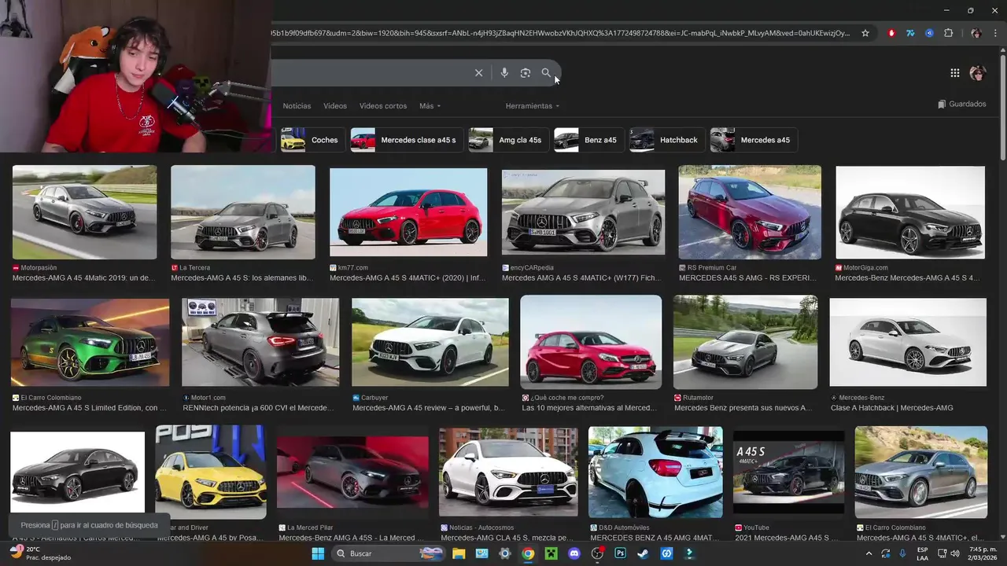Open Steam from the taskbar
The image size is (1007, 566).
(644, 553)
